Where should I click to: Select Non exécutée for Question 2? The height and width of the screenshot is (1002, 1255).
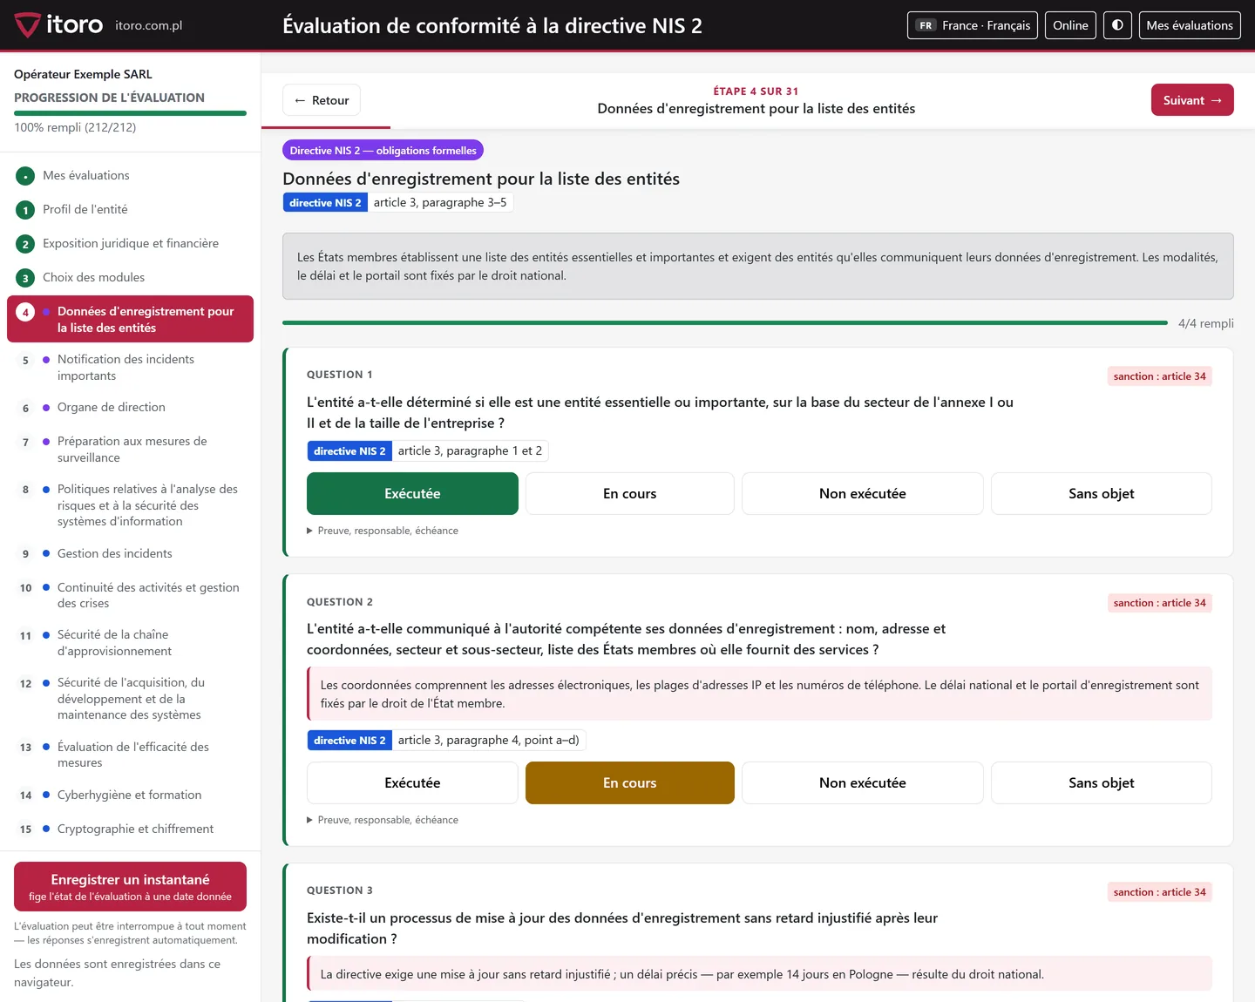[x=863, y=783]
